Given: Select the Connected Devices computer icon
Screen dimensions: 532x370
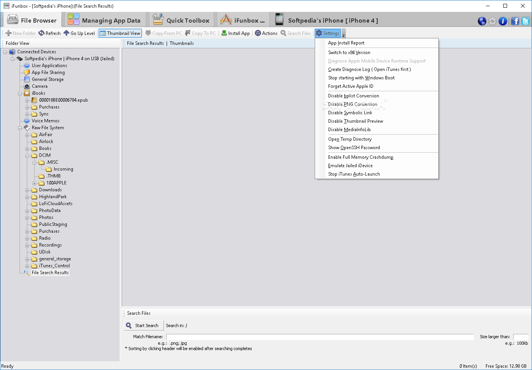Looking at the screenshot, I should (12, 52).
